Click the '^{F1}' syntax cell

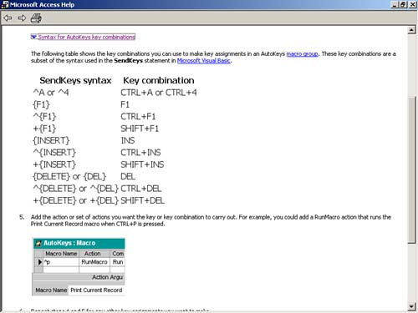pyautogui.click(x=44, y=116)
